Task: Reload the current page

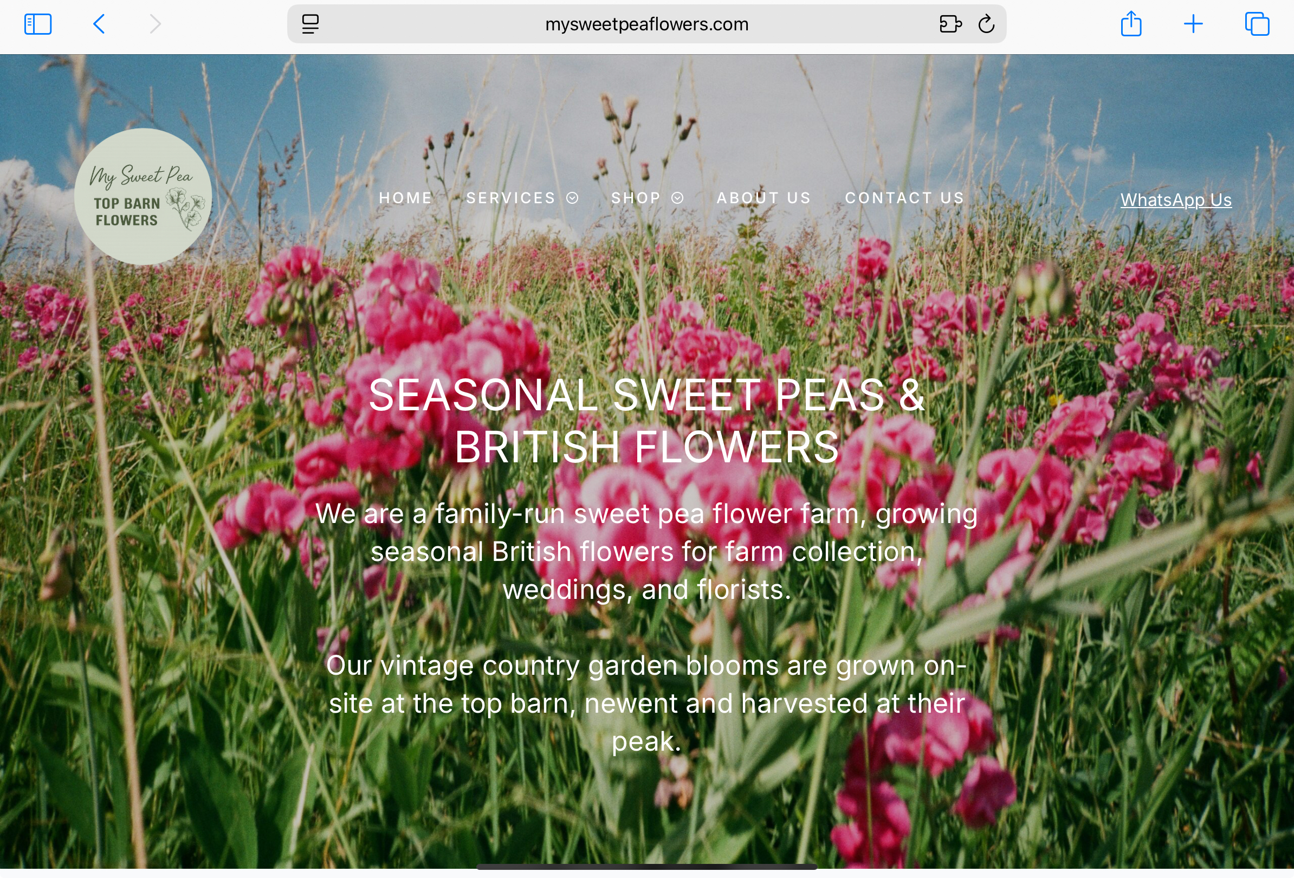Action: click(986, 24)
